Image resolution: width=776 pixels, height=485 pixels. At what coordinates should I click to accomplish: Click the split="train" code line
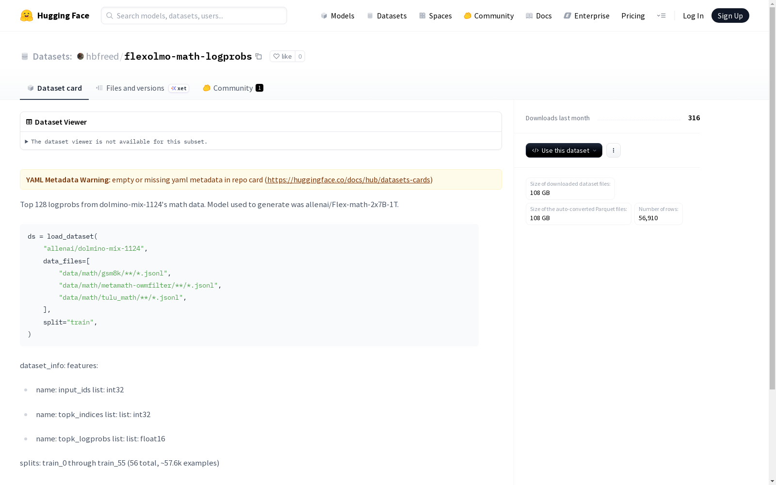(70, 322)
